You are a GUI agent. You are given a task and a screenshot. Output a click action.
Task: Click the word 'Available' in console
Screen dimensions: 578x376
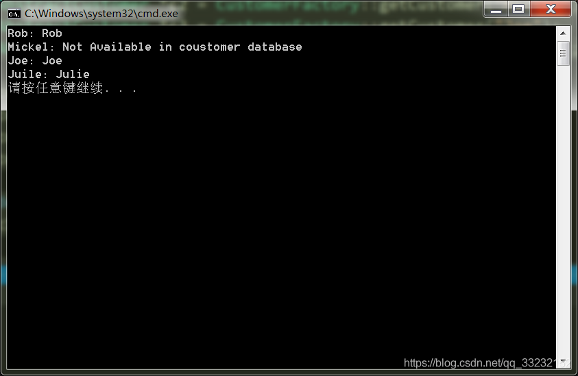[x=121, y=47]
